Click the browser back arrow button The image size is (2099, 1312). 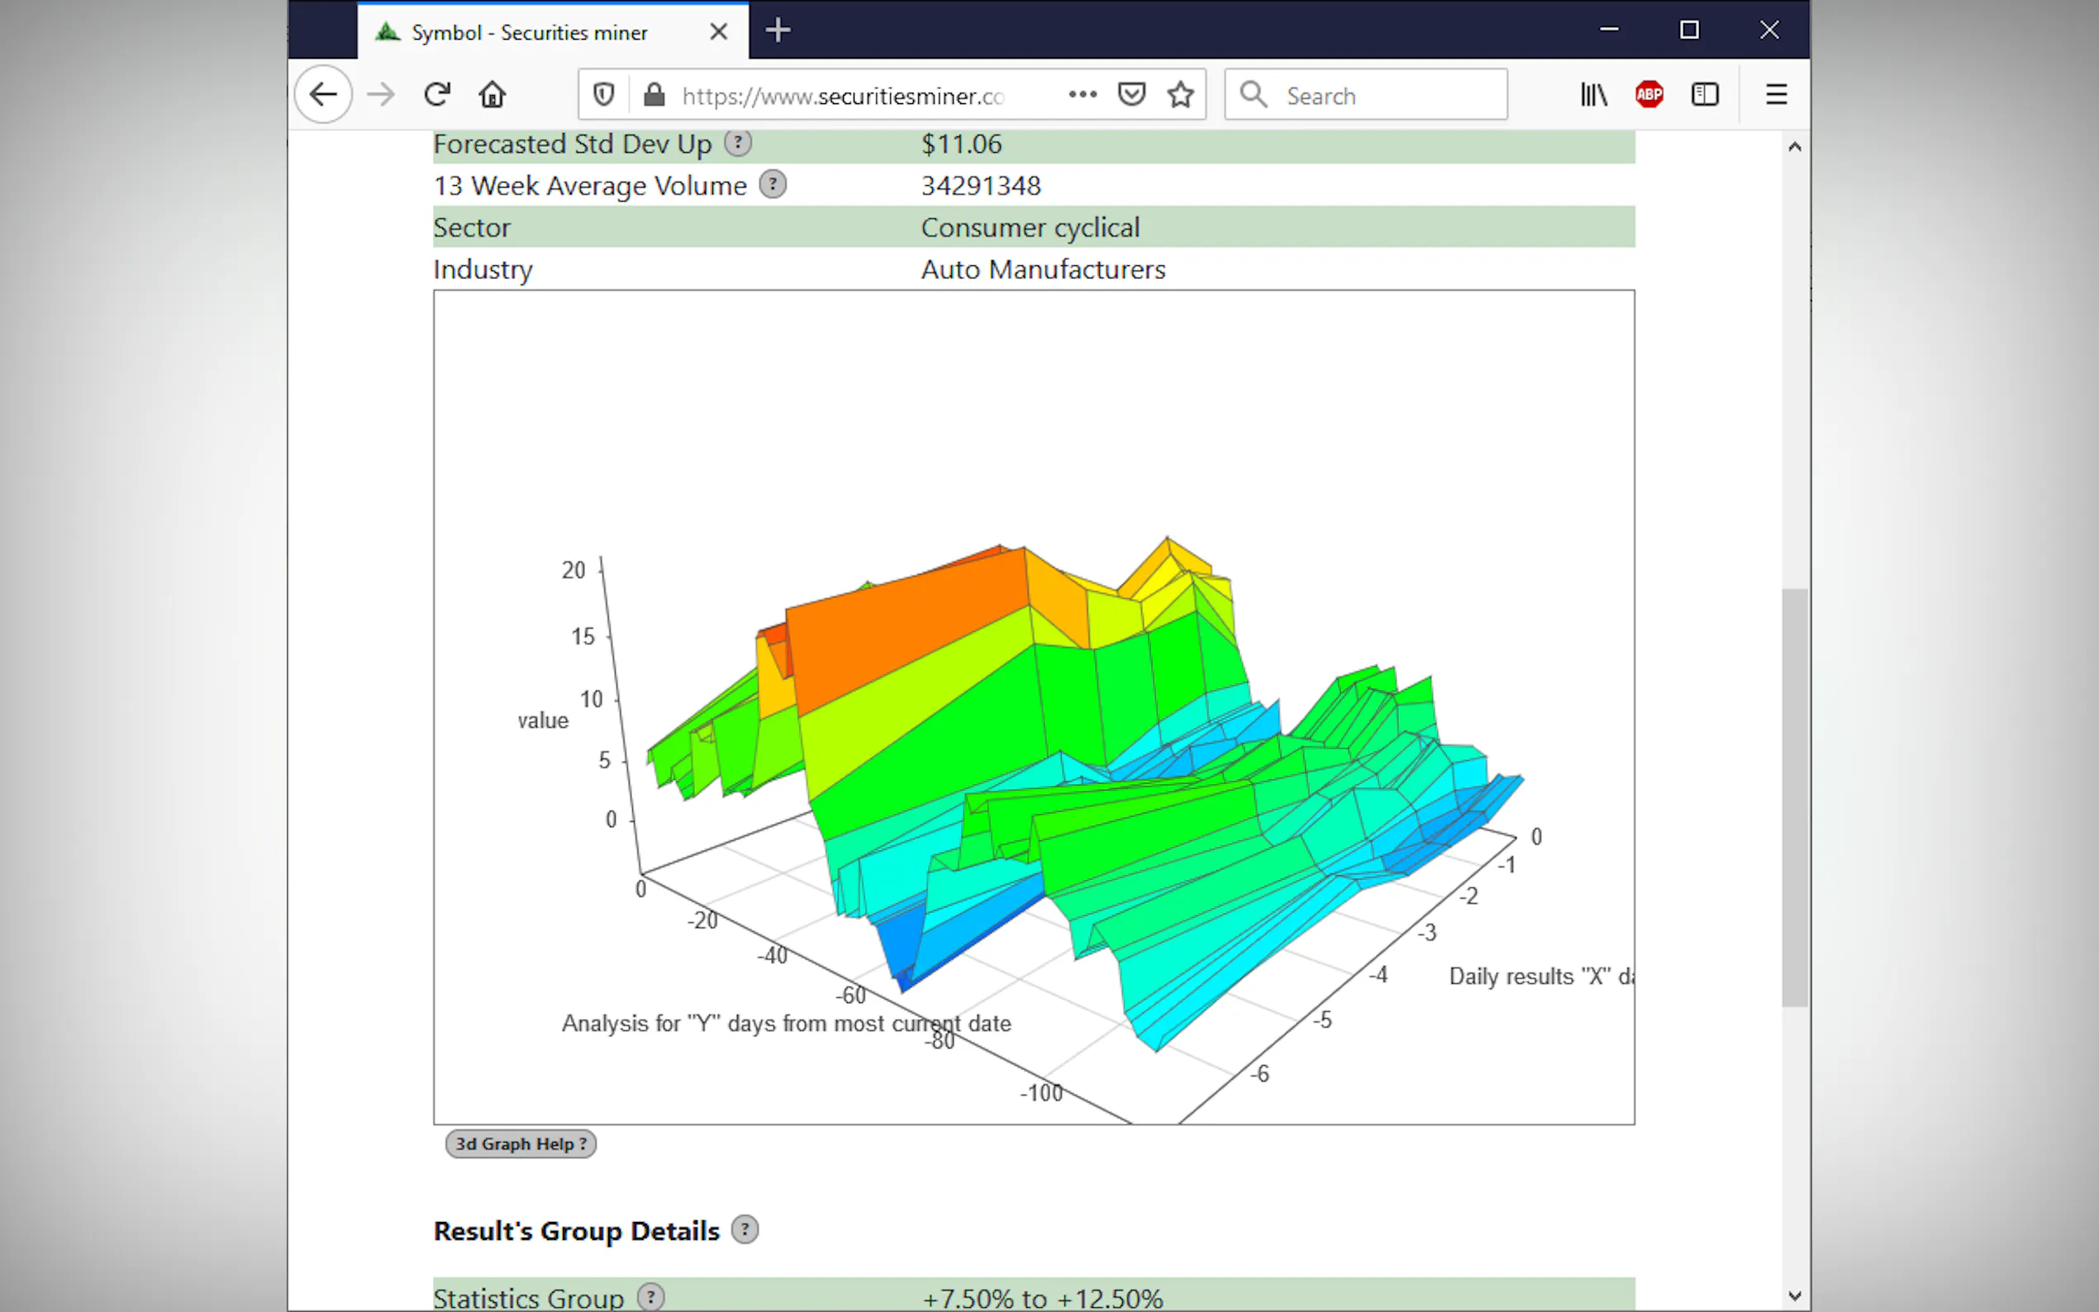(323, 94)
